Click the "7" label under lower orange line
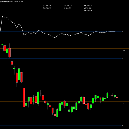 [x=123, y=103]
